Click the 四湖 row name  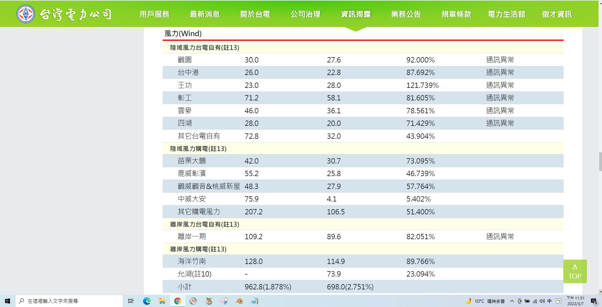click(x=185, y=123)
